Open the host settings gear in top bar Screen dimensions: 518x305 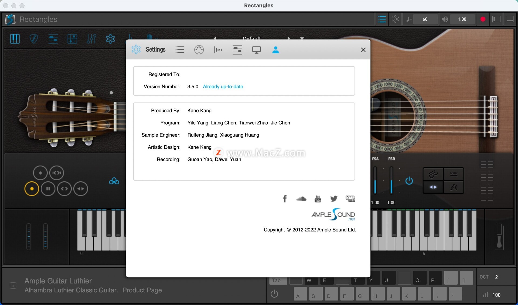point(395,19)
